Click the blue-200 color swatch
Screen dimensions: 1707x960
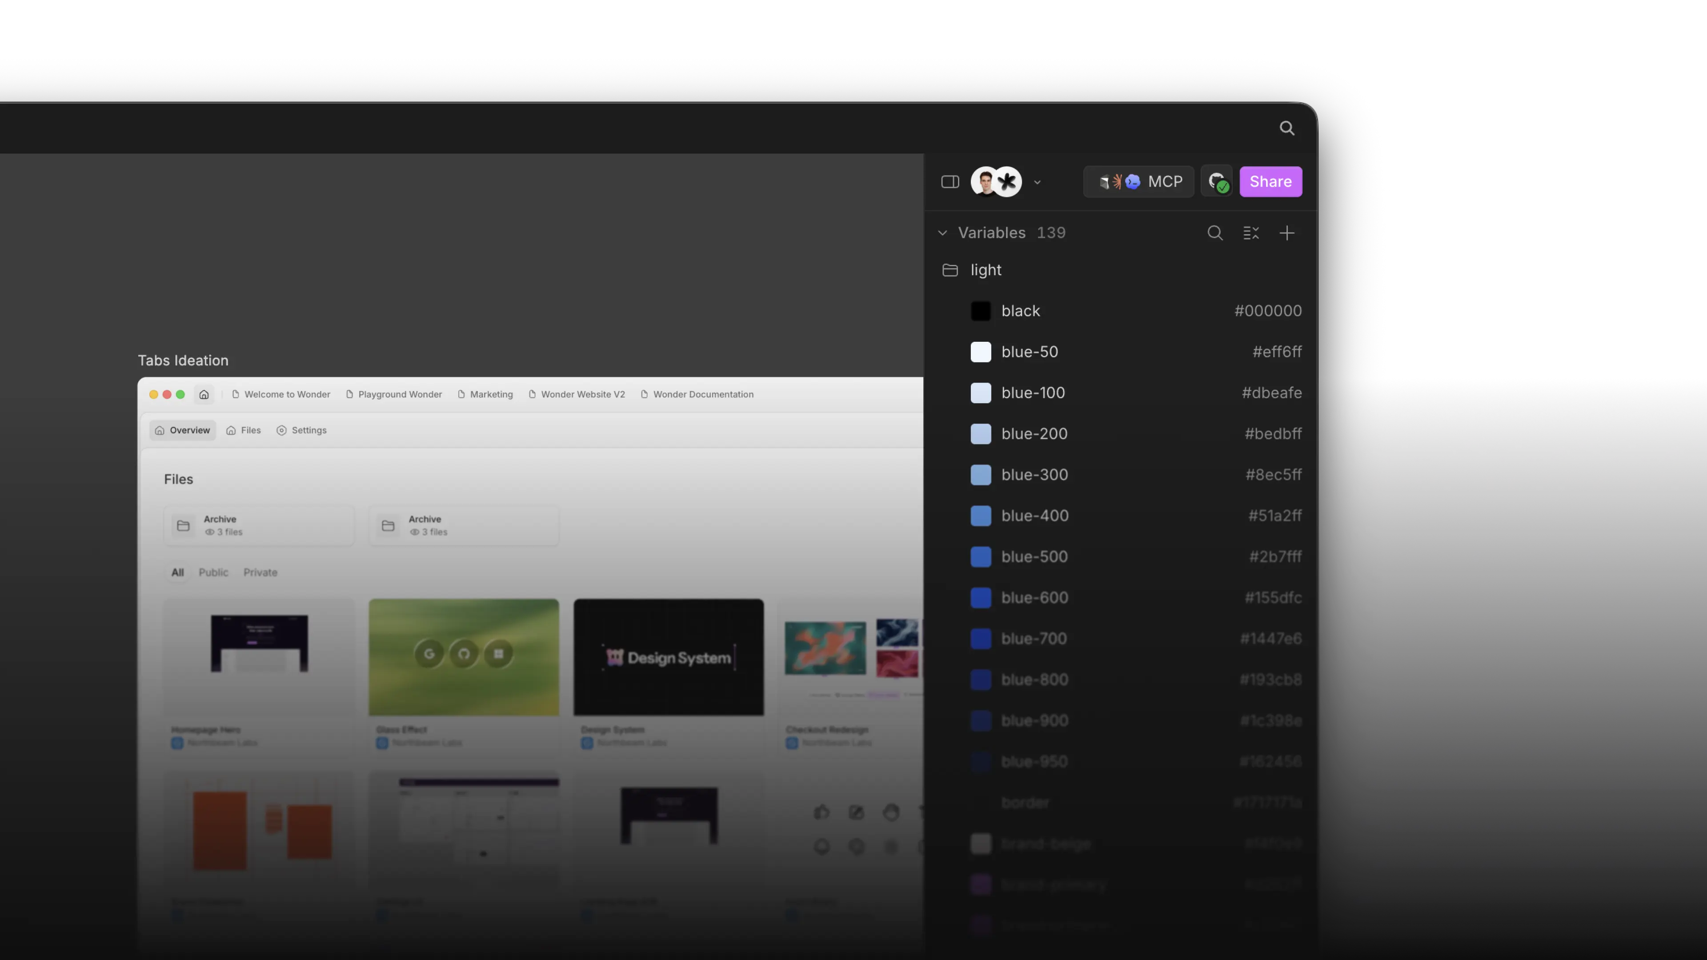981,434
